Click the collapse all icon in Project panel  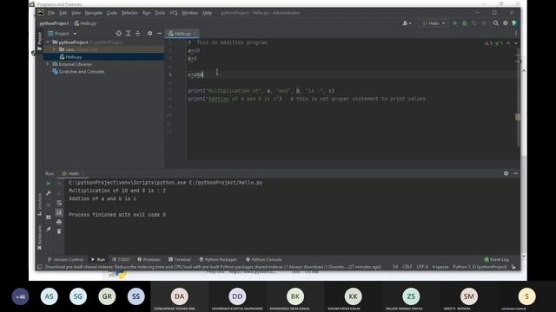[138, 33]
